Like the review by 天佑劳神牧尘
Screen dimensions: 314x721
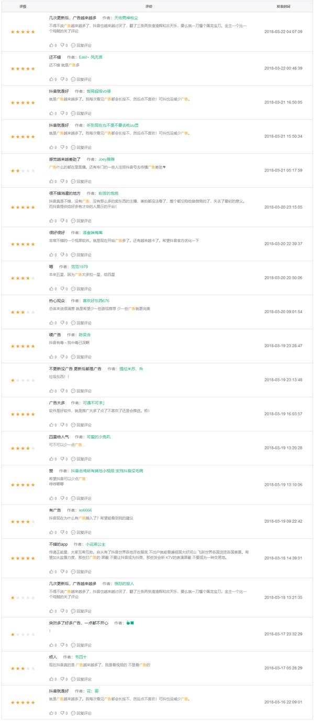click(x=51, y=45)
